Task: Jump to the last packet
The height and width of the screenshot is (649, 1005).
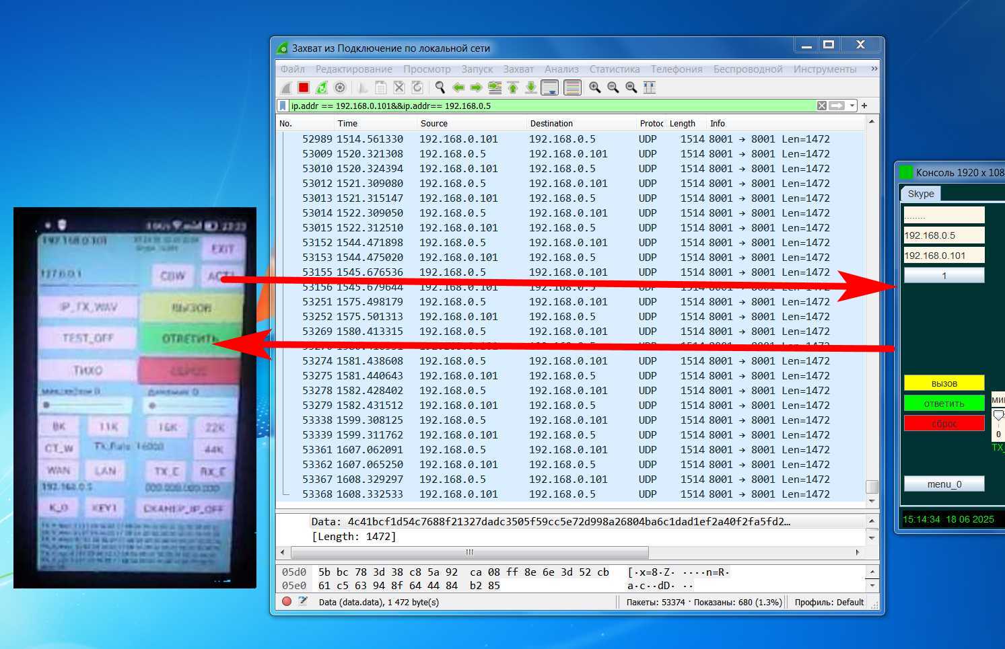Action: click(531, 87)
